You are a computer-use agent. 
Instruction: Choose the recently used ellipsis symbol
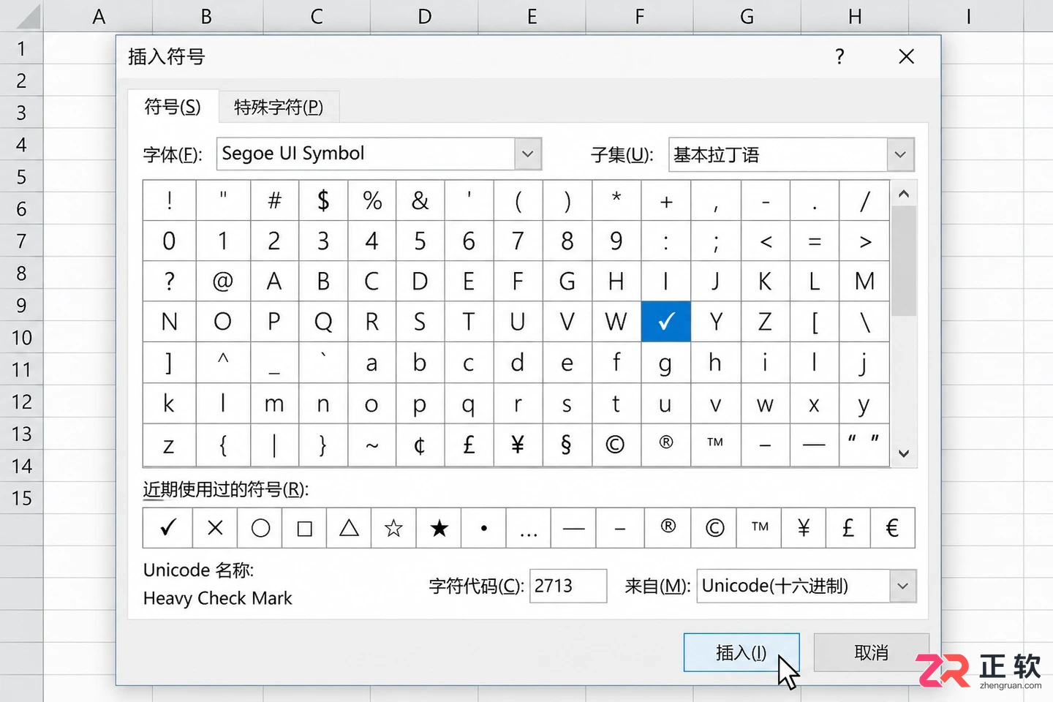(529, 527)
